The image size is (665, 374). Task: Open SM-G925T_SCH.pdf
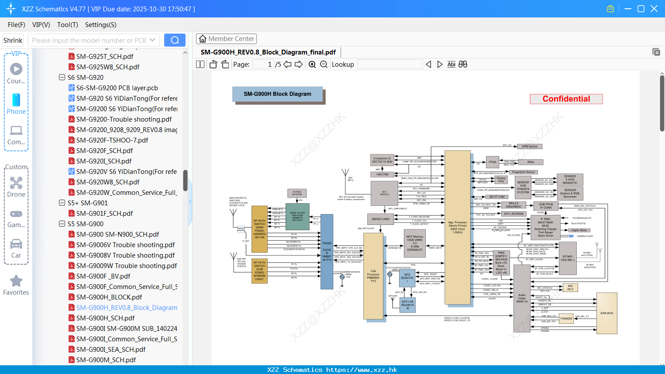100,56
